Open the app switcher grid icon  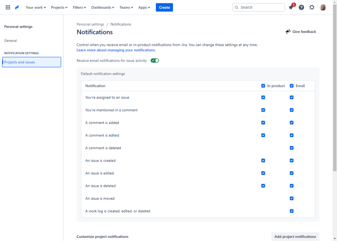(8, 7)
